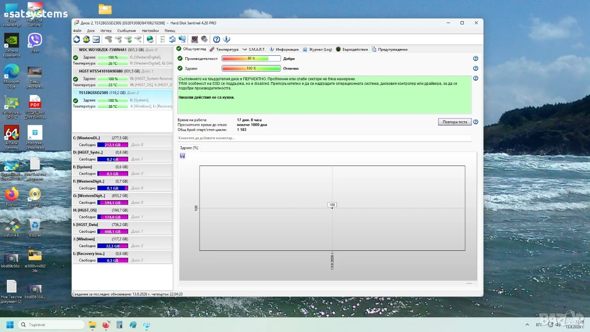Viewport: 590px width, 332px height.
Task: Select the AIDA64 Extreme desktop icon
Action: [x=12, y=138]
